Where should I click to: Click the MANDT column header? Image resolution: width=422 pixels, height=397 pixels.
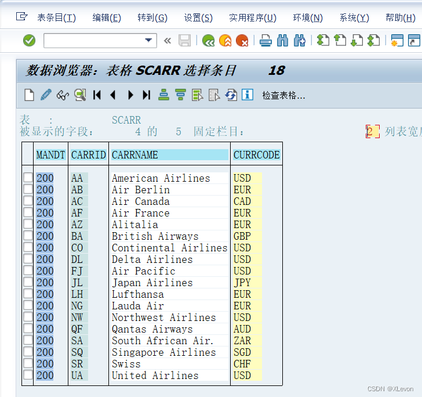(x=50, y=155)
